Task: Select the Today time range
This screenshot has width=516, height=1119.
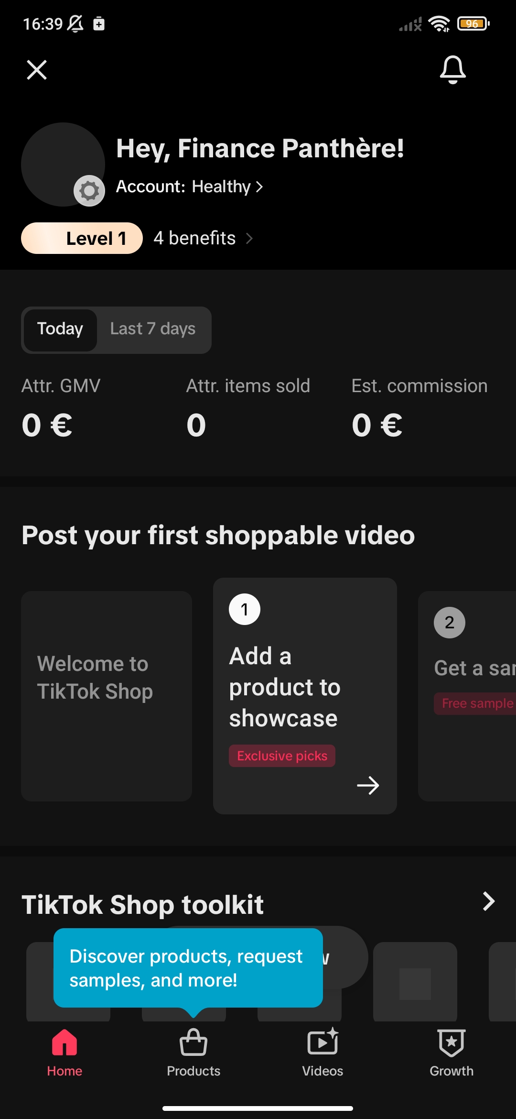Action: tap(60, 330)
